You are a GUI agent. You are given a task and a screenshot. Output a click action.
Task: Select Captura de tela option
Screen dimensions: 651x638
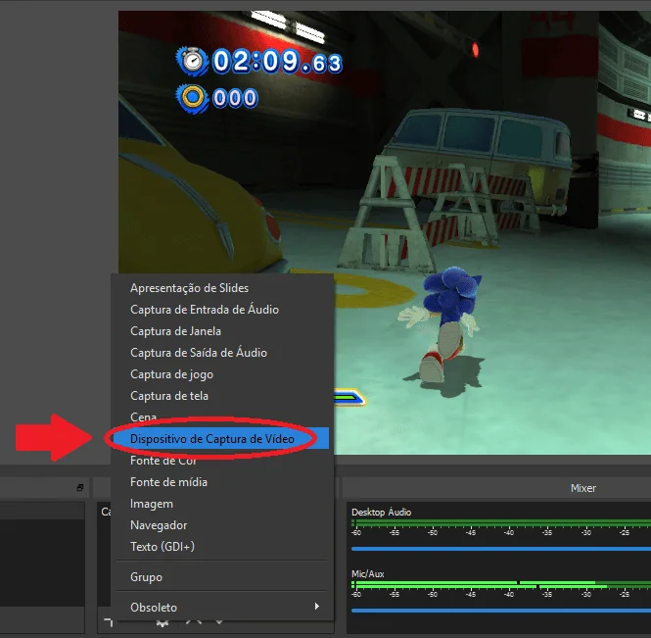pyautogui.click(x=222, y=396)
